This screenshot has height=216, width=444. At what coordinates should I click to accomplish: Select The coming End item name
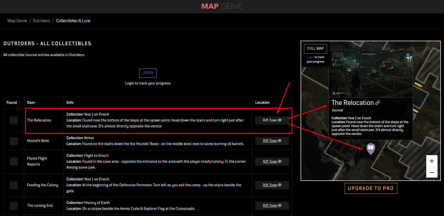pyautogui.click(x=40, y=206)
